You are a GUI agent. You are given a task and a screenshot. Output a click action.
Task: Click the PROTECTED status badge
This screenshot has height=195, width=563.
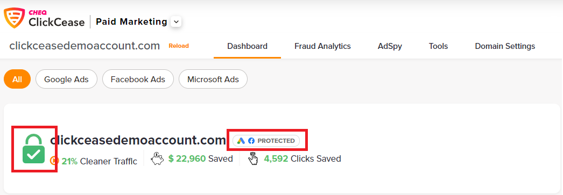[x=266, y=141]
